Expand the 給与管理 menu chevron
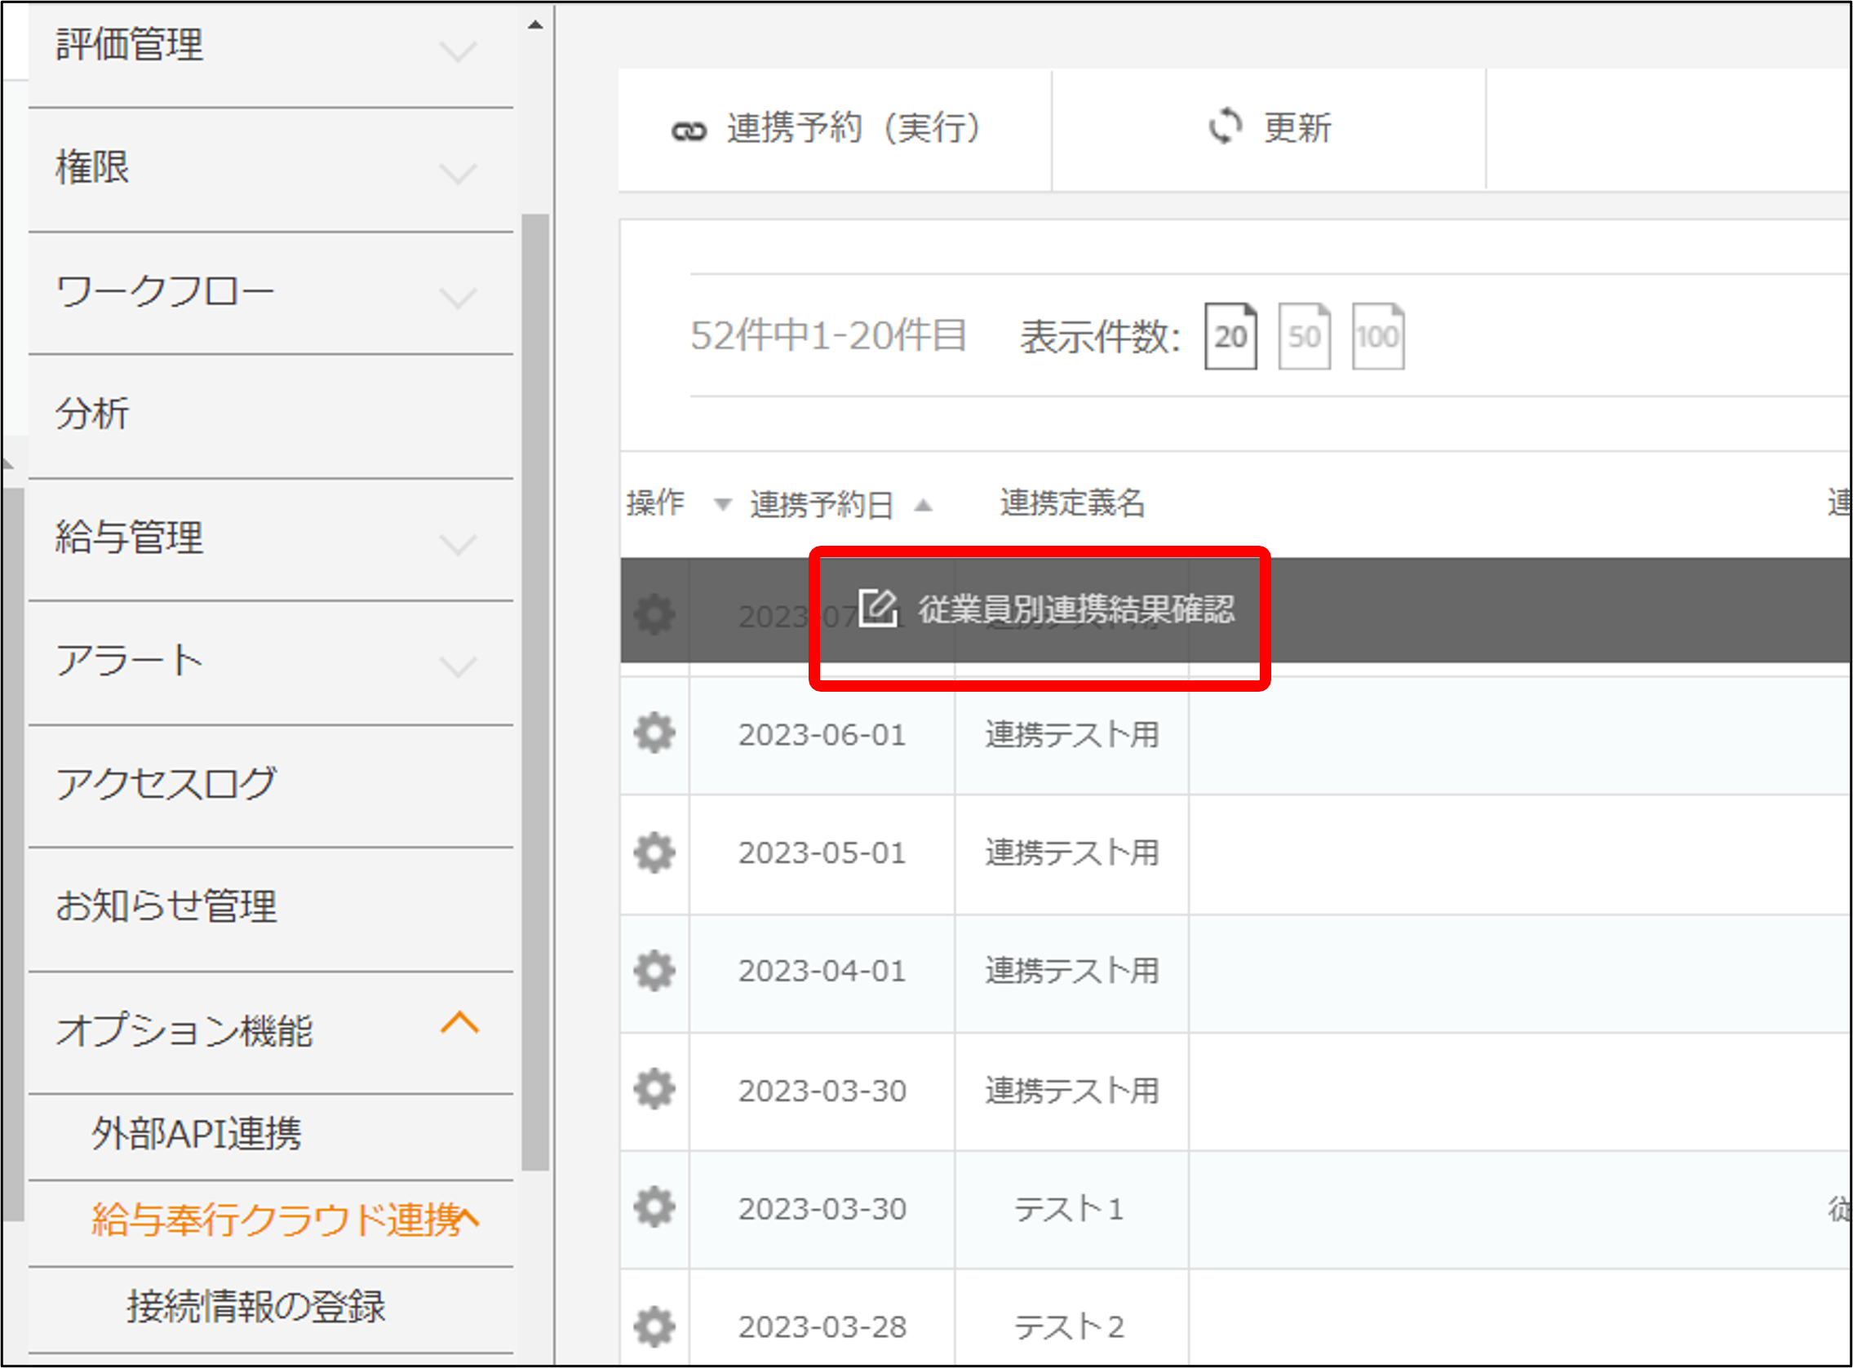This screenshot has width=1853, height=1368. pos(458,544)
